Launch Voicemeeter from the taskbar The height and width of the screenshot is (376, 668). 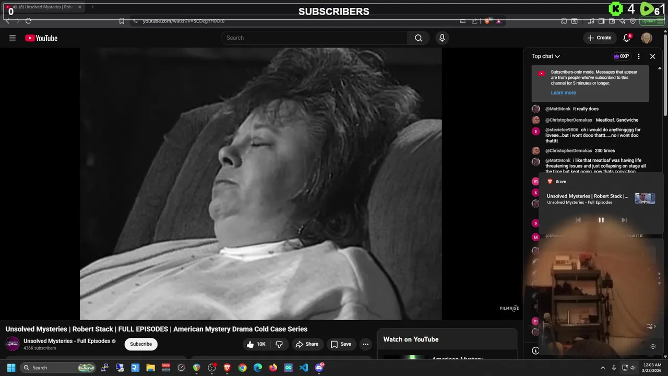click(x=166, y=368)
